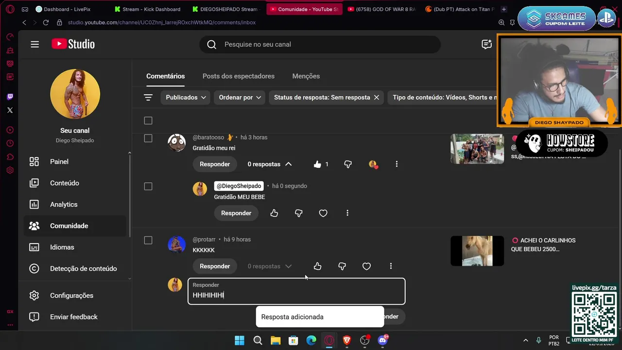Click Responder under @protarr comment

215,266
